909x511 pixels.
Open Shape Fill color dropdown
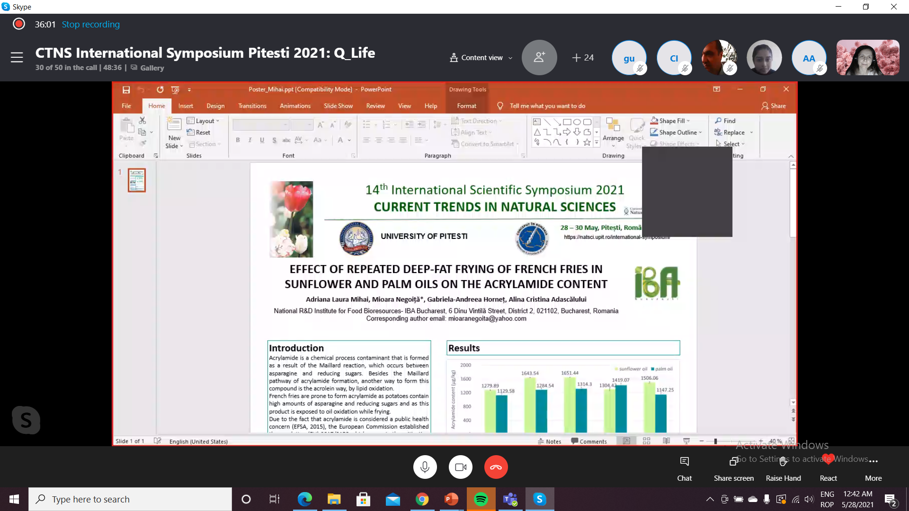coord(670,121)
